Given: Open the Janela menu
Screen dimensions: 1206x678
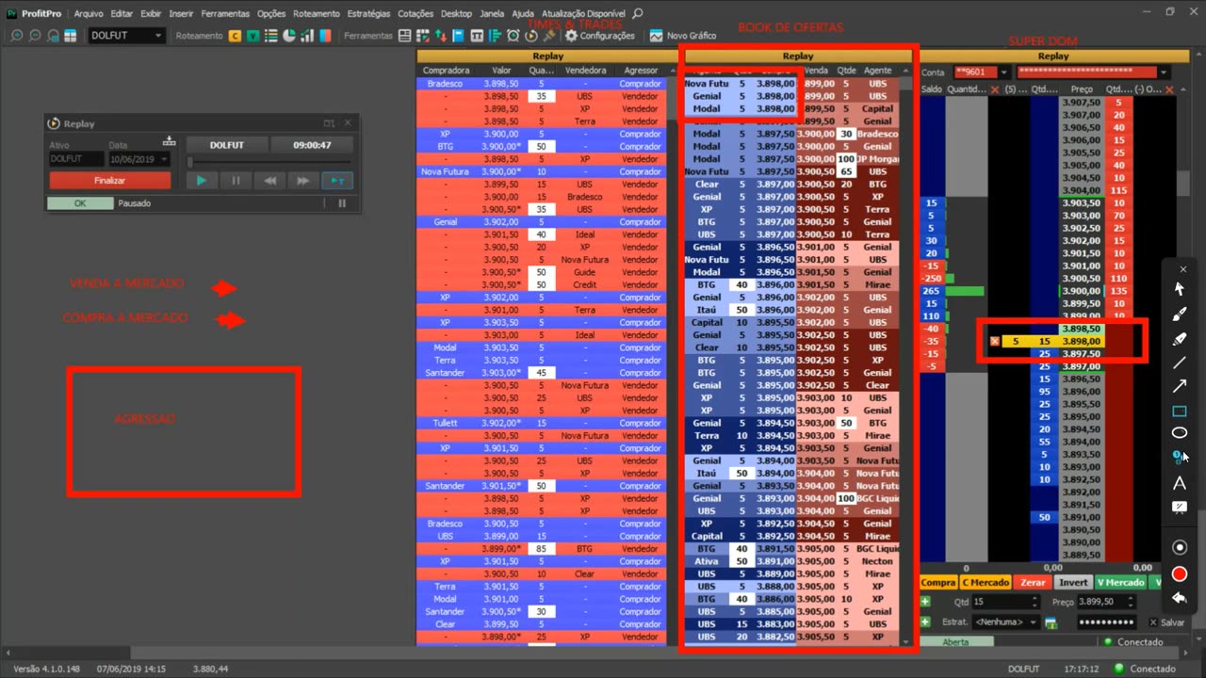Looking at the screenshot, I should point(491,13).
